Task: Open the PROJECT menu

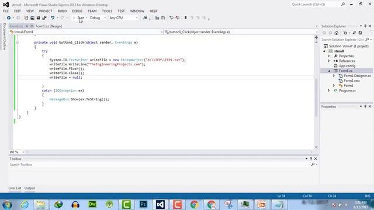Action: tap(46, 11)
